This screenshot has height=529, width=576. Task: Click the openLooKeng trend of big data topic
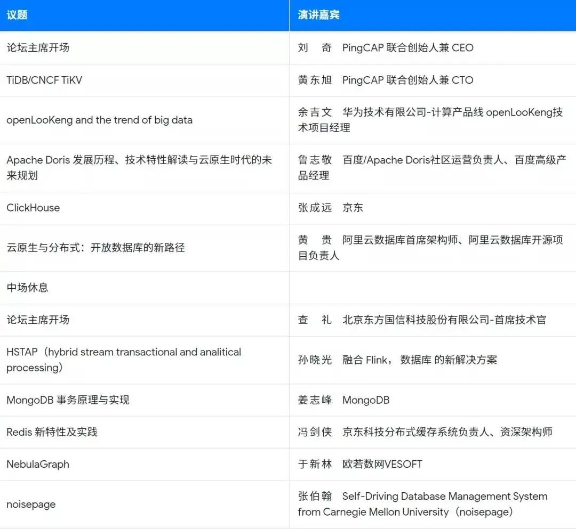point(145,120)
